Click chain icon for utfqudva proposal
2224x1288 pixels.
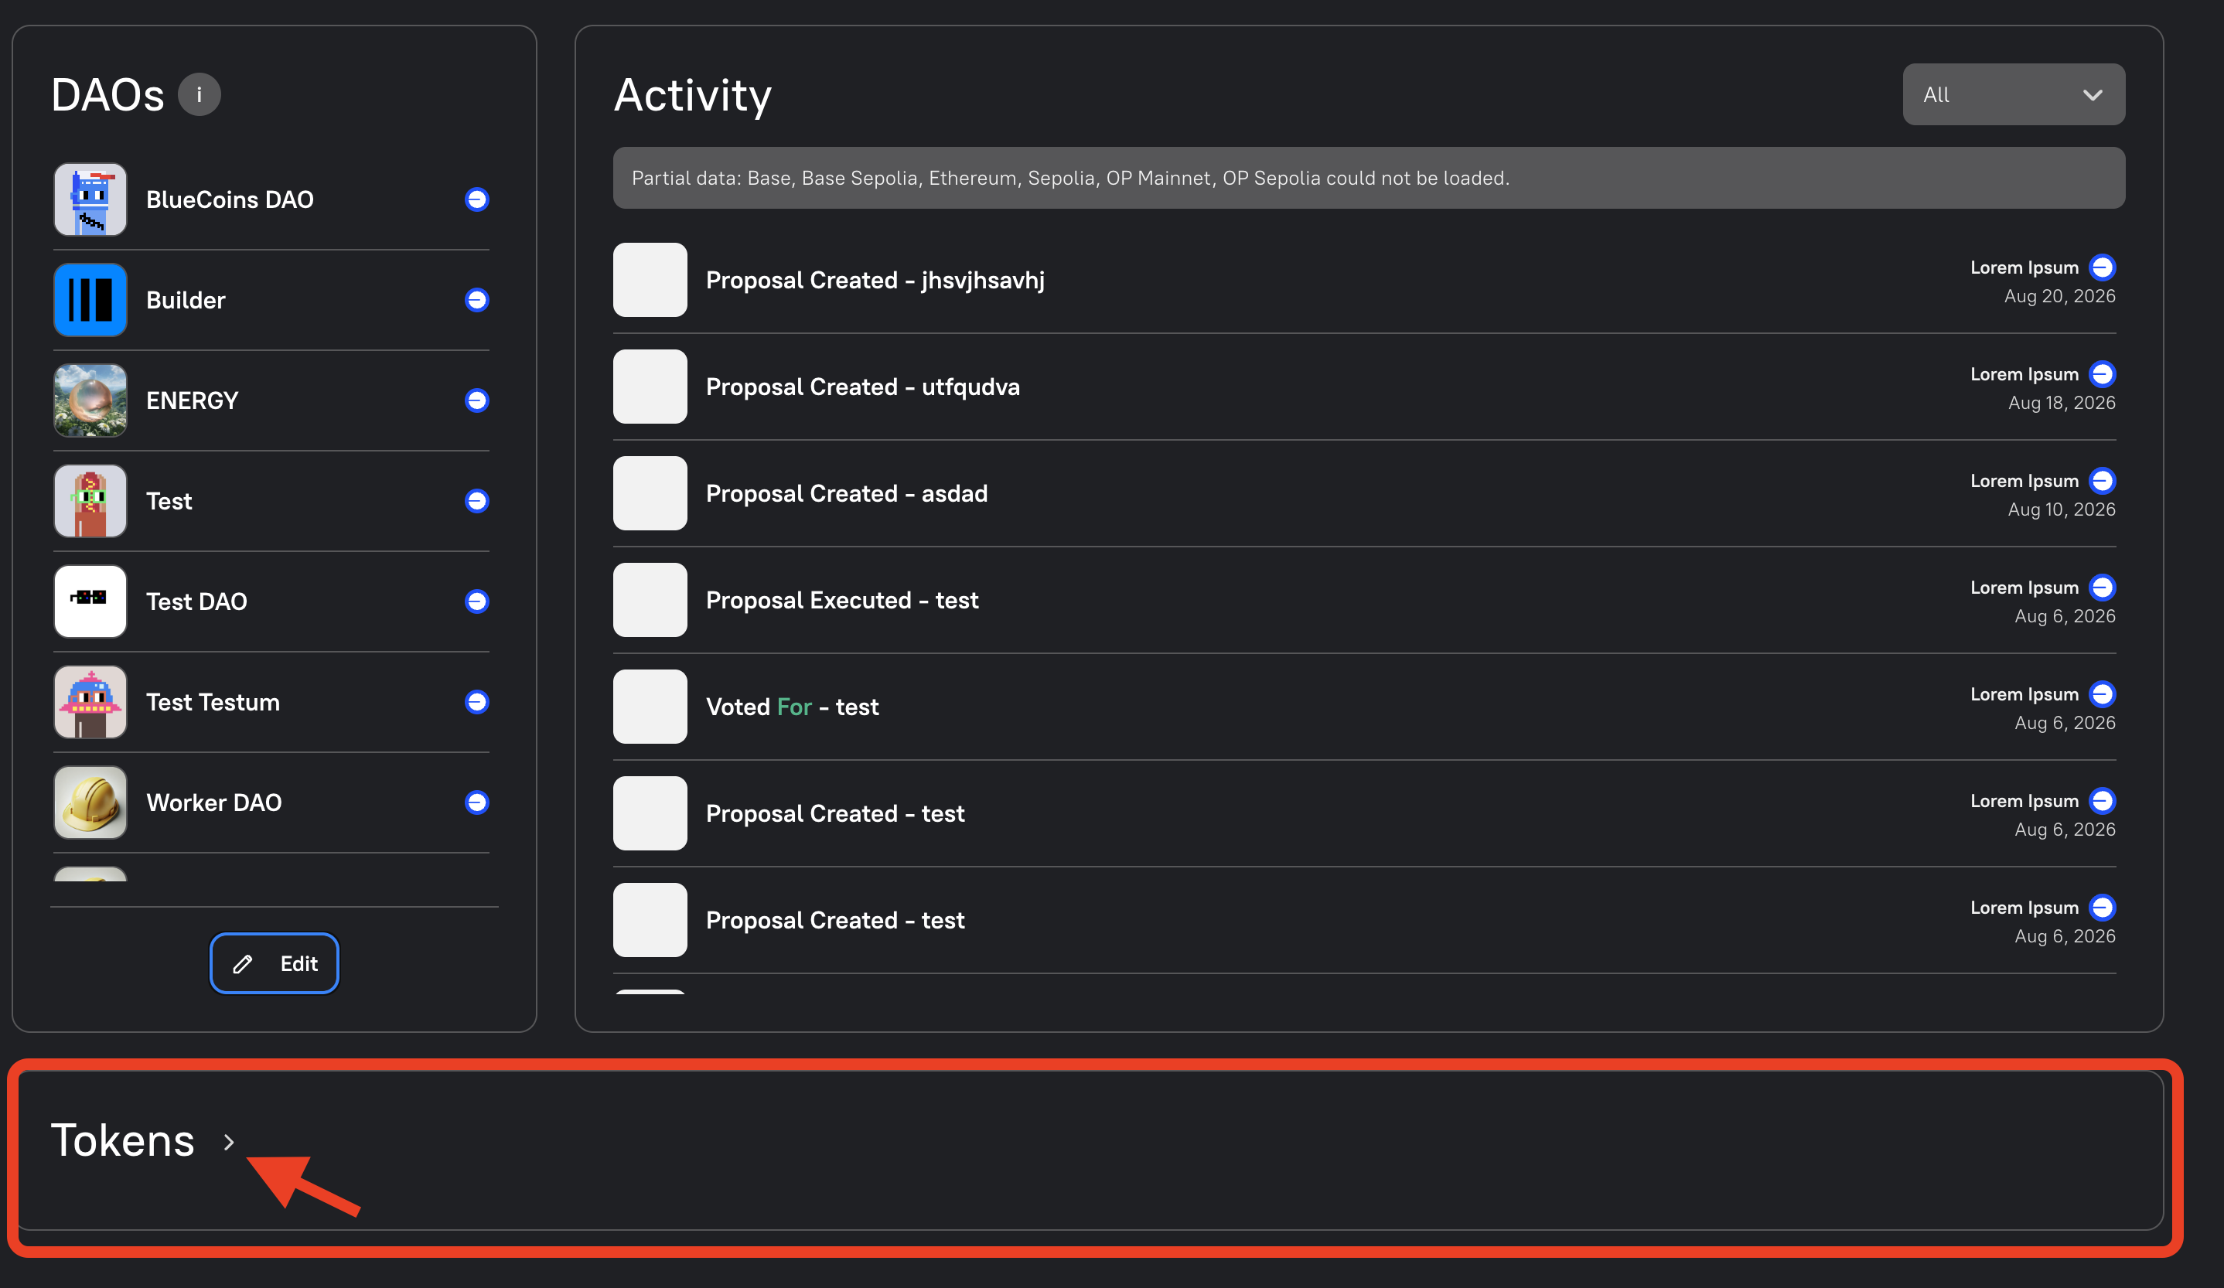2103,374
